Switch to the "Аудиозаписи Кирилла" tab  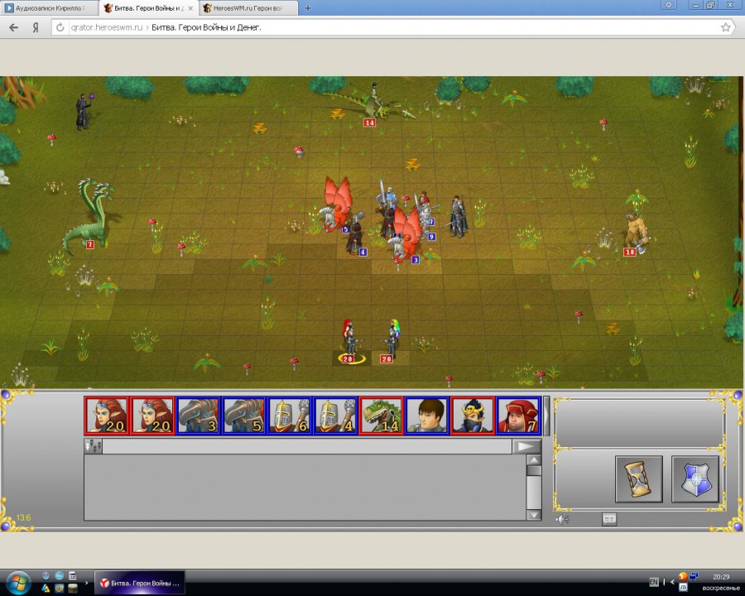tap(50, 8)
